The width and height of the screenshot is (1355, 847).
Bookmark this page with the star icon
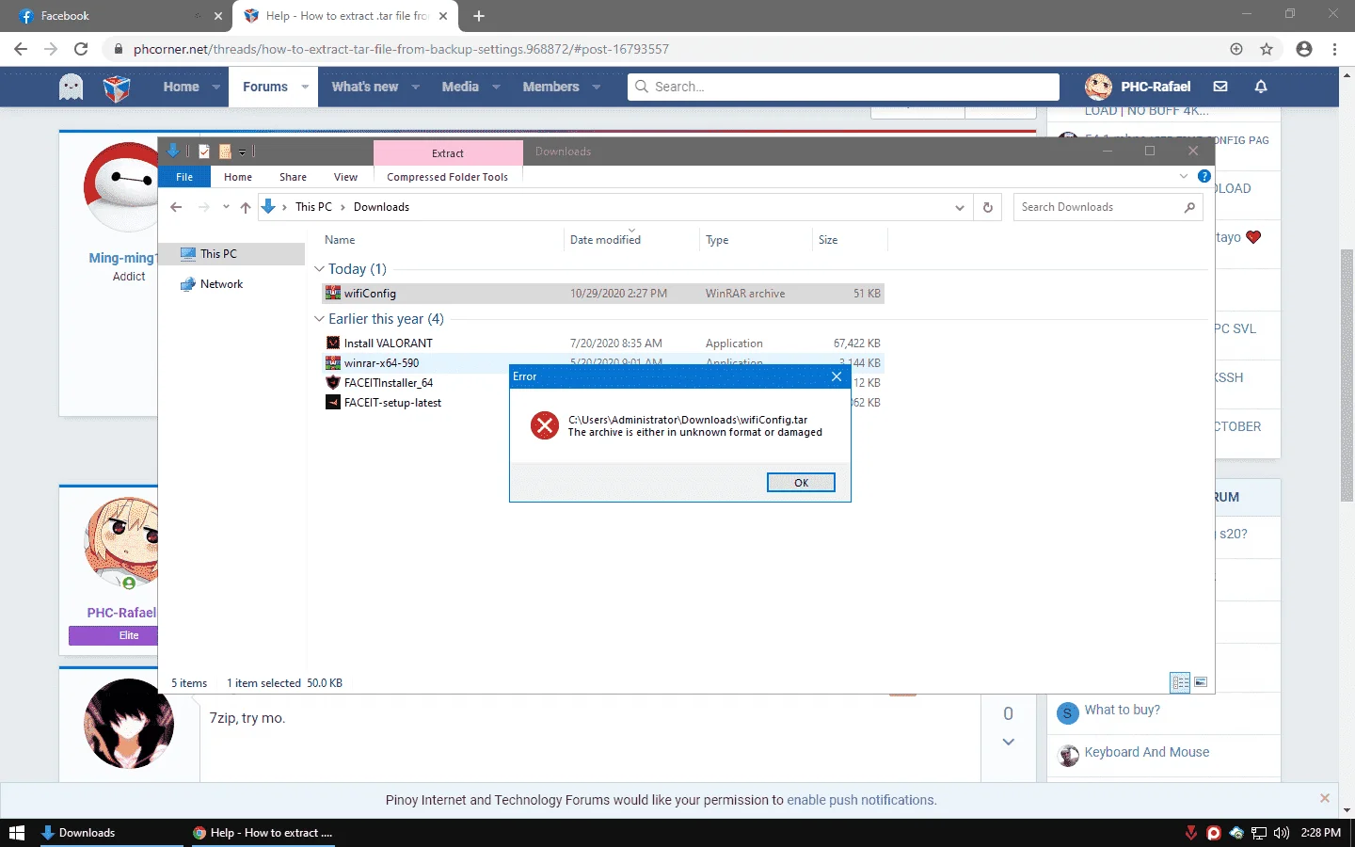click(1267, 49)
